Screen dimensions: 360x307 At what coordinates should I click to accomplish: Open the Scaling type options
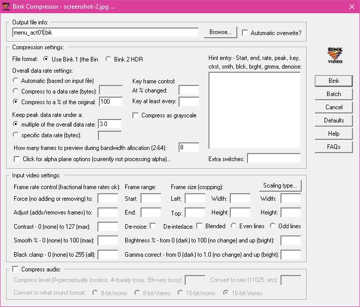[280, 186]
